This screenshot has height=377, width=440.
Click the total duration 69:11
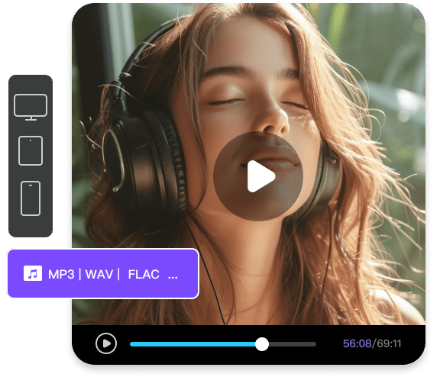(389, 343)
